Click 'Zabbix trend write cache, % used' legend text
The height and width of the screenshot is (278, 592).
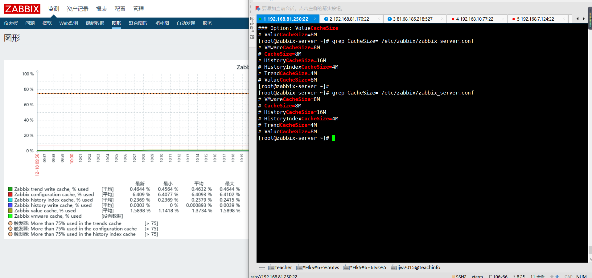coord(51,189)
